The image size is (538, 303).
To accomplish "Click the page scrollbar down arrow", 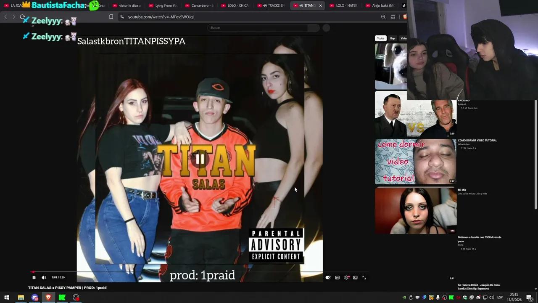I will [535, 289].
